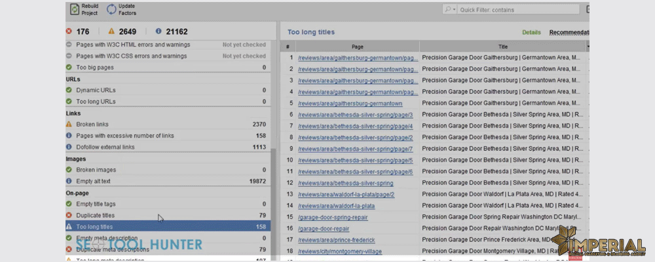The image size is (655, 262).
Task: Select the Empty alt text label
Action: [x=93, y=181]
